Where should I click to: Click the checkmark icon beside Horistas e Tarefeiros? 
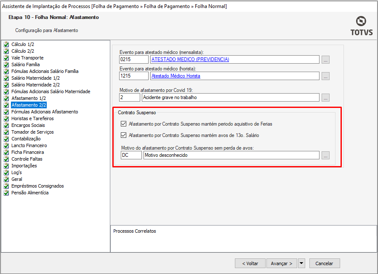tap(6, 118)
